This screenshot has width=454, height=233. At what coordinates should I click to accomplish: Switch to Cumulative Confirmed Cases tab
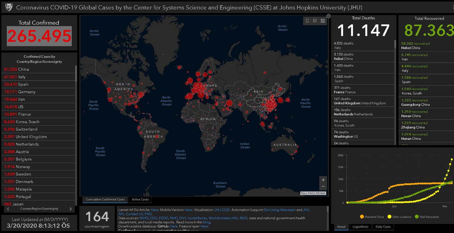tap(105, 200)
